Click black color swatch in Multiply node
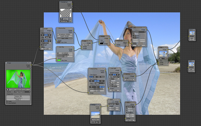This screenshot has width=201, height=126. click(x=102, y=44)
